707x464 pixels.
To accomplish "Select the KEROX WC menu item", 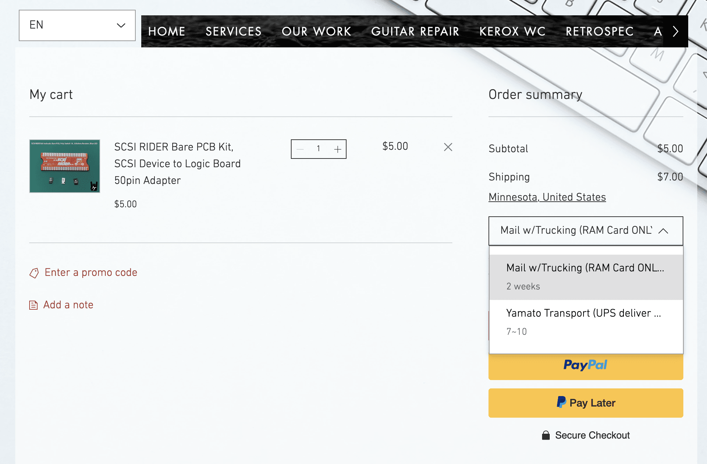I will click(x=513, y=32).
